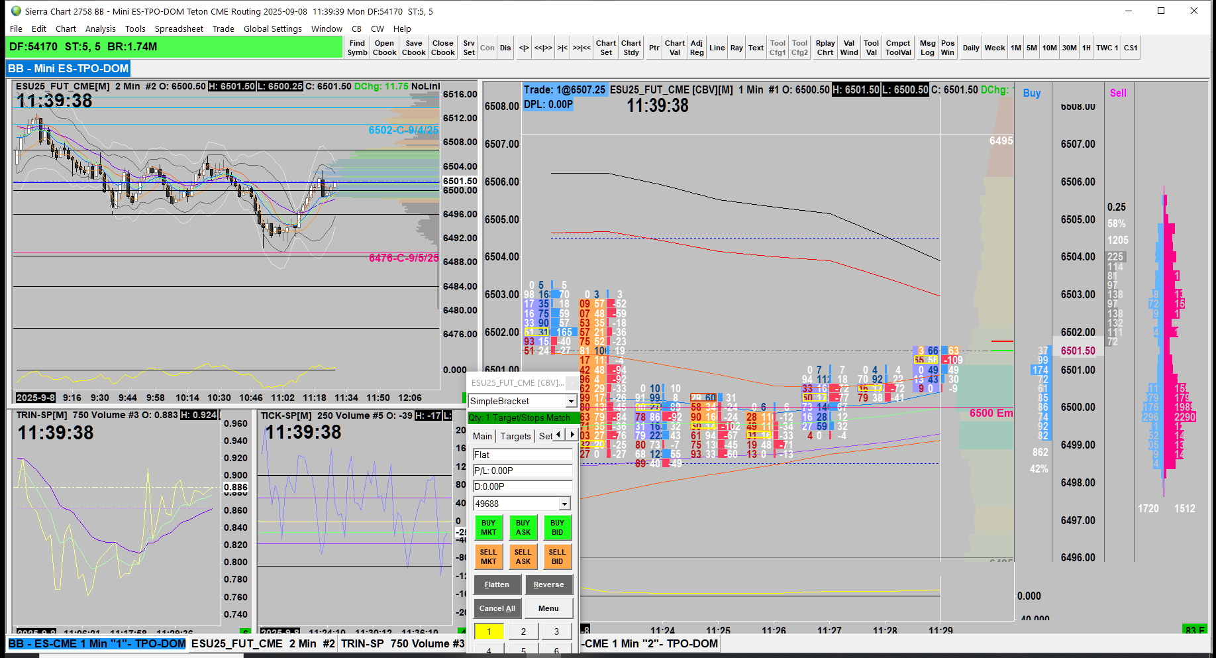
Task: Click the Find Symb toolbar button
Action: 357,48
